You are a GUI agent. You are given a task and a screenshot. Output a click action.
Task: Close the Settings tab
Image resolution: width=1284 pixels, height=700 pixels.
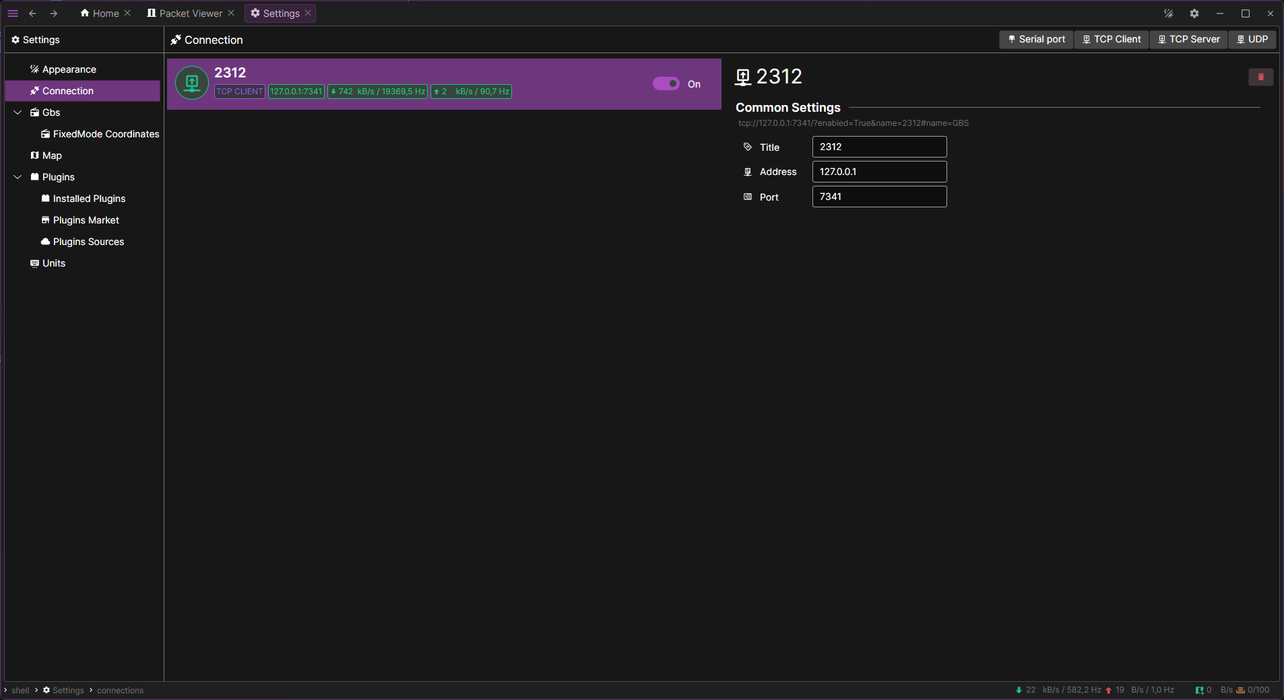pyautogui.click(x=308, y=13)
